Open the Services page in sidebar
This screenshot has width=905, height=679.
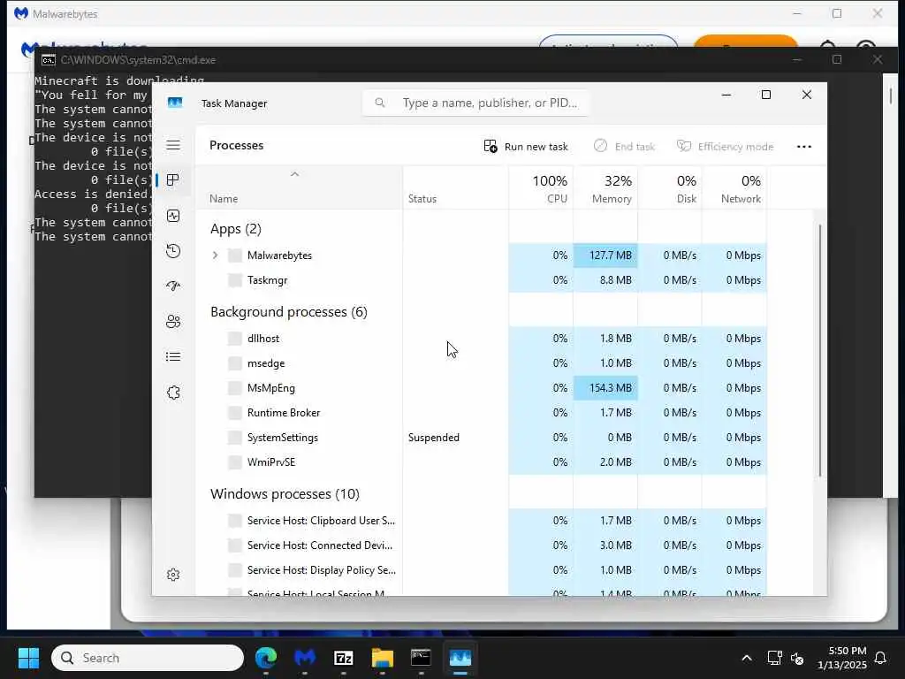(x=173, y=393)
